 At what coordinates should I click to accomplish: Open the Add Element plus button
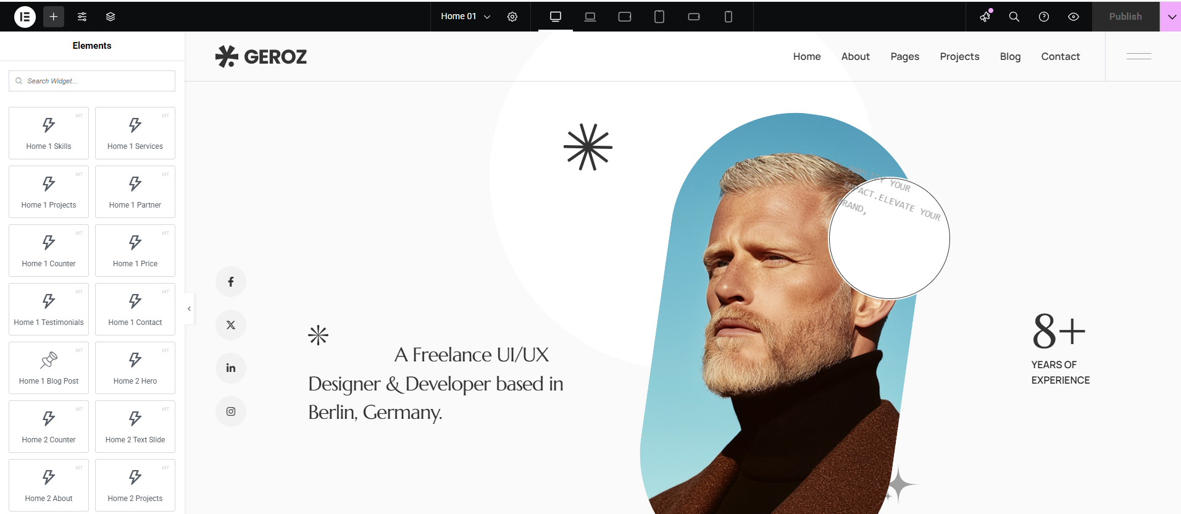[54, 17]
